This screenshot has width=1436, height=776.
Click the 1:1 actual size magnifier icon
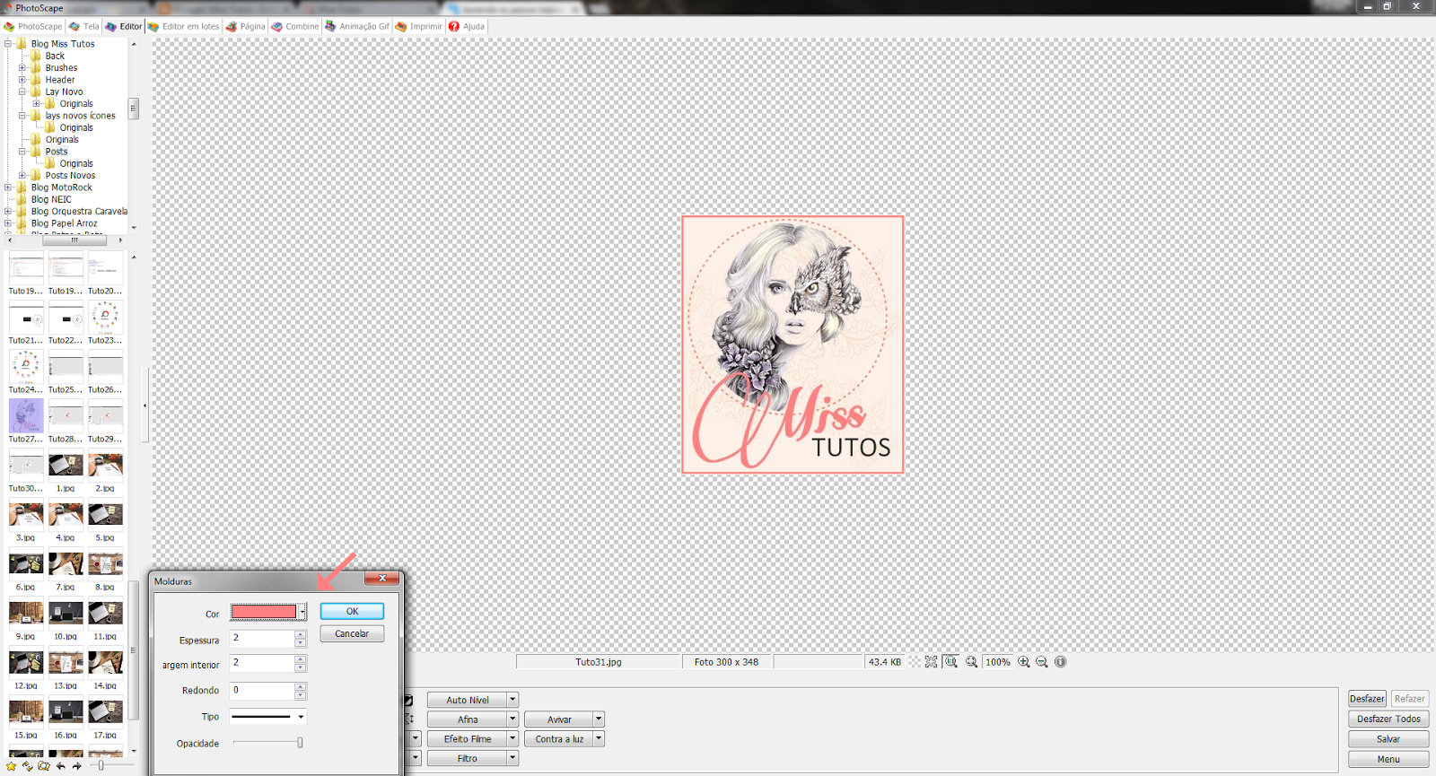951,662
